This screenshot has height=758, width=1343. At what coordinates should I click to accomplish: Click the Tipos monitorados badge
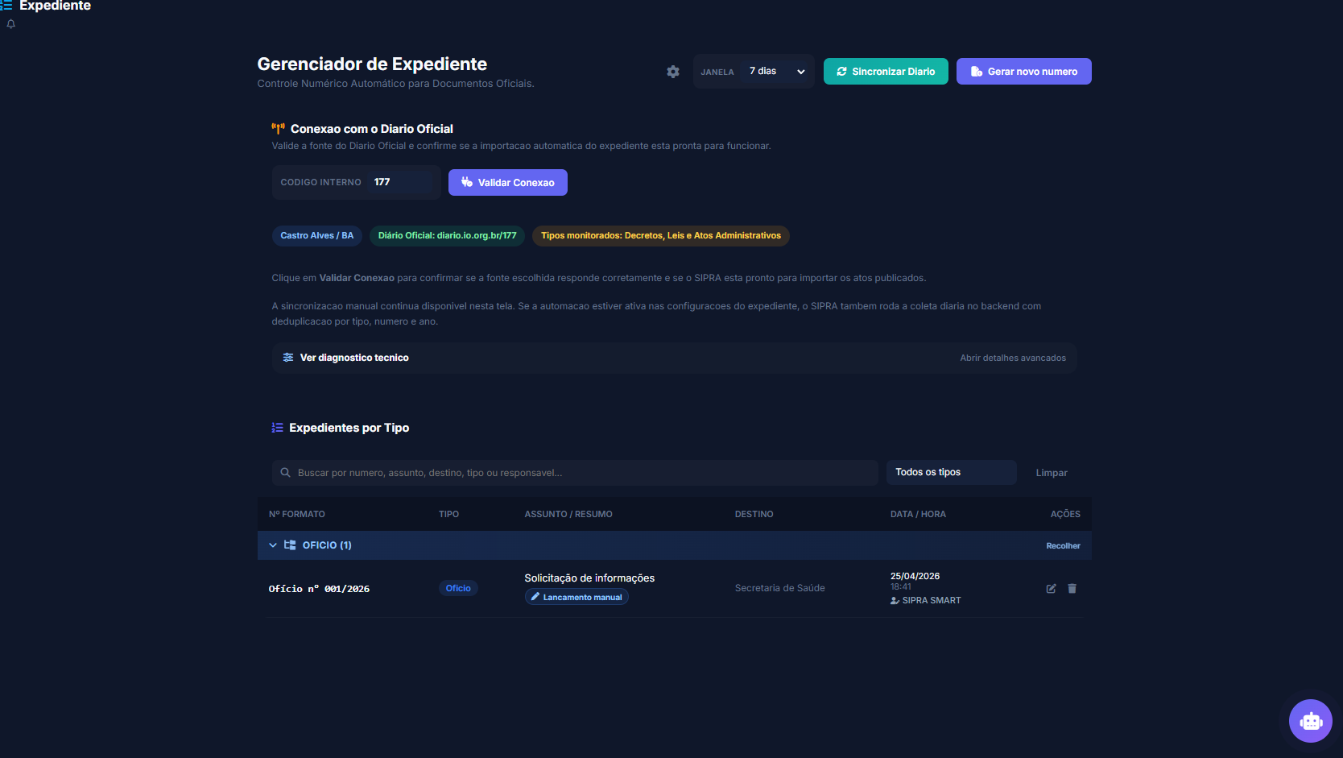(661, 236)
